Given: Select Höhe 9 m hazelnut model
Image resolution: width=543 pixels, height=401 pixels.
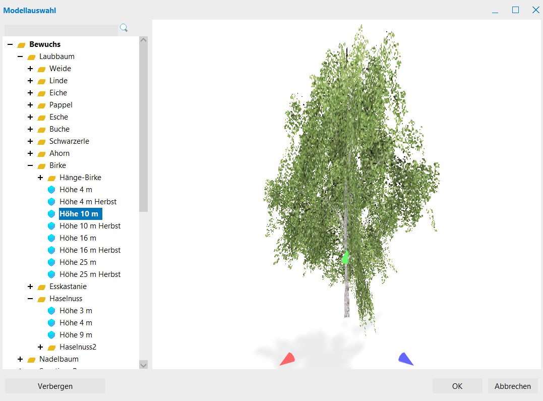Looking at the screenshot, I should 76,335.
